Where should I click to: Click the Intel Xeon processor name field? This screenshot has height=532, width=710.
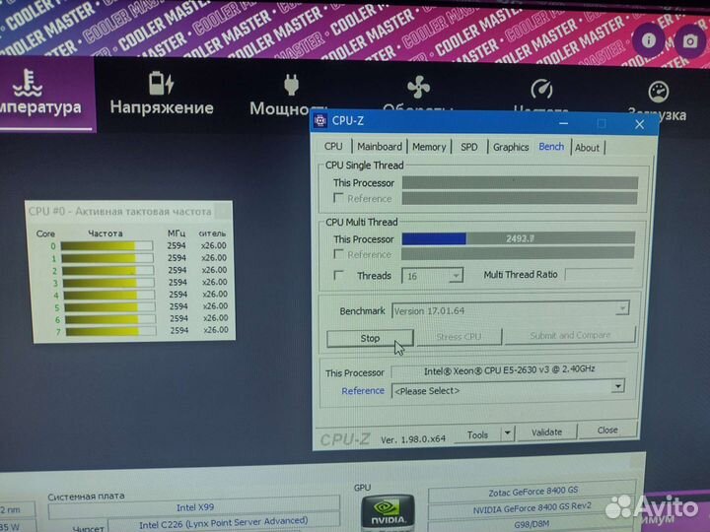509,369
